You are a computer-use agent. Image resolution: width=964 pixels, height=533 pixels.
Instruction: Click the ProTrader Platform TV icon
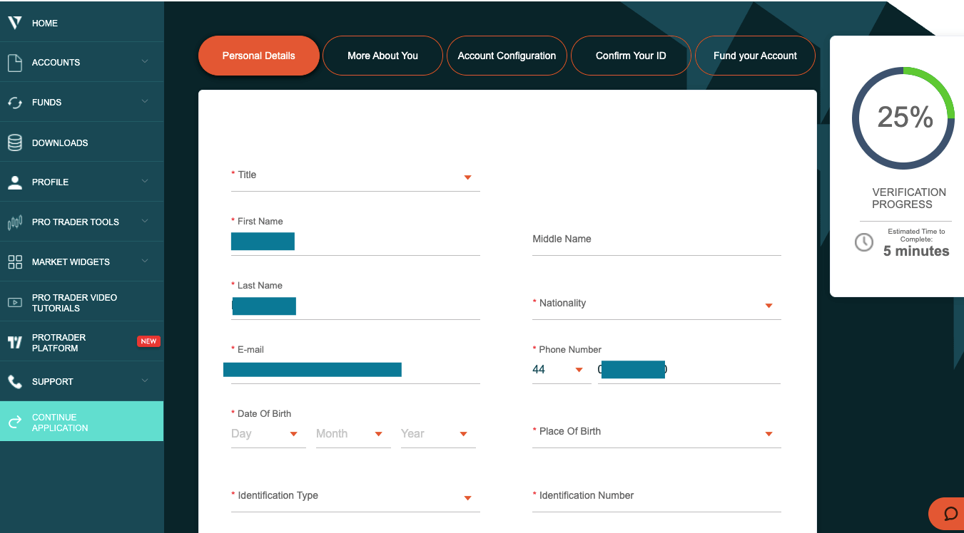click(x=15, y=342)
